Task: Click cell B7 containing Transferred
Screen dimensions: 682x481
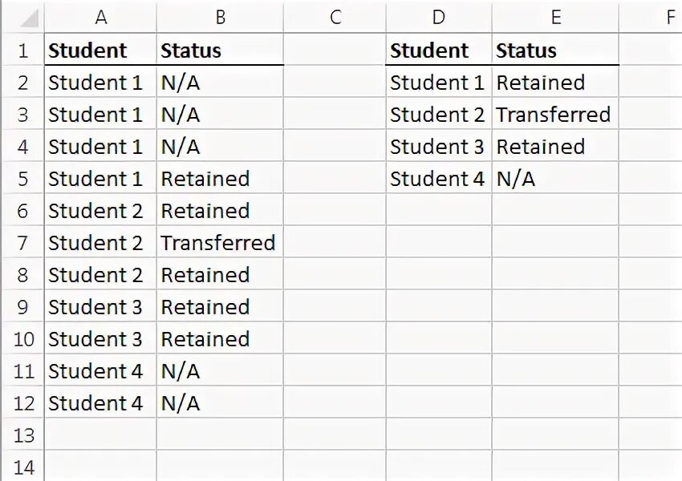Action: pos(220,243)
